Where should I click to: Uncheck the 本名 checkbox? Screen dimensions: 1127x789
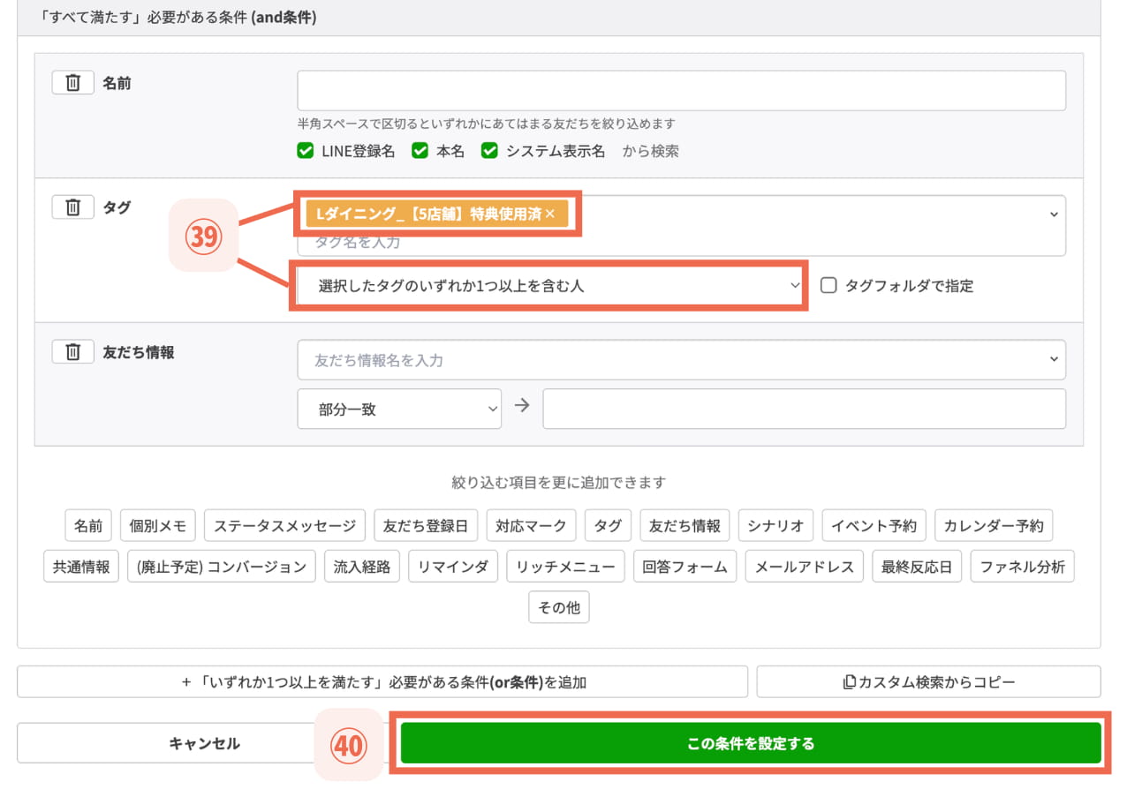point(420,151)
